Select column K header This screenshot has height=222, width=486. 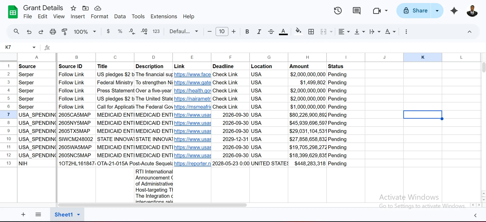pos(423,57)
